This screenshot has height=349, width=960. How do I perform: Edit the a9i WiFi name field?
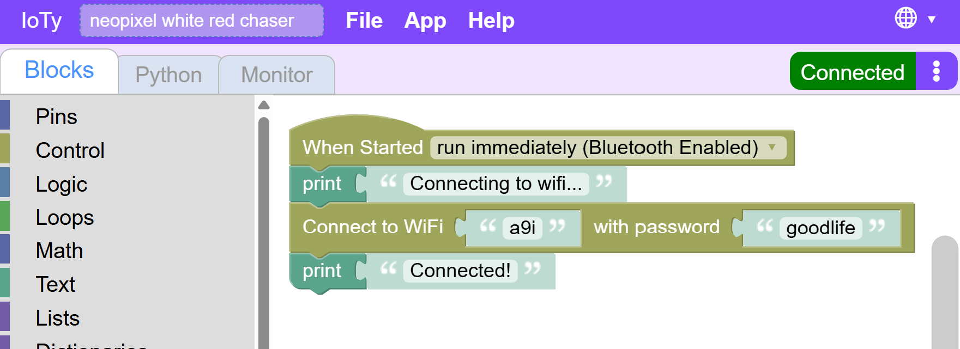click(522, 228)
